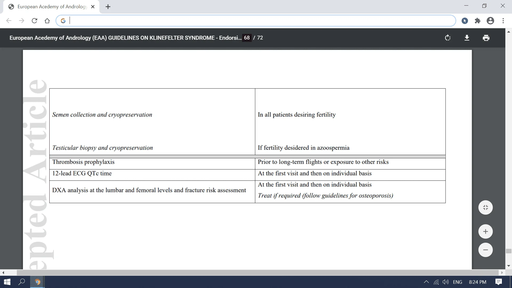Click the total page count 72
The height and width of the screenshot is (288, 512).
click(x=260, y=38)
